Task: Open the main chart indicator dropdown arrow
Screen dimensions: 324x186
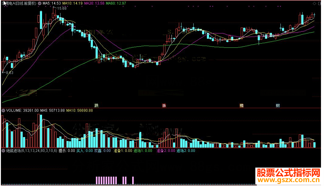Action: pos(39,4)
